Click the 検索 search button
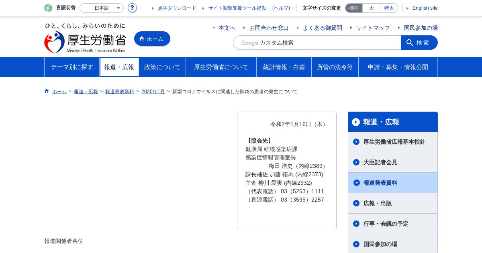Viewport: 482px width, 253px height. tap(419, 43)
